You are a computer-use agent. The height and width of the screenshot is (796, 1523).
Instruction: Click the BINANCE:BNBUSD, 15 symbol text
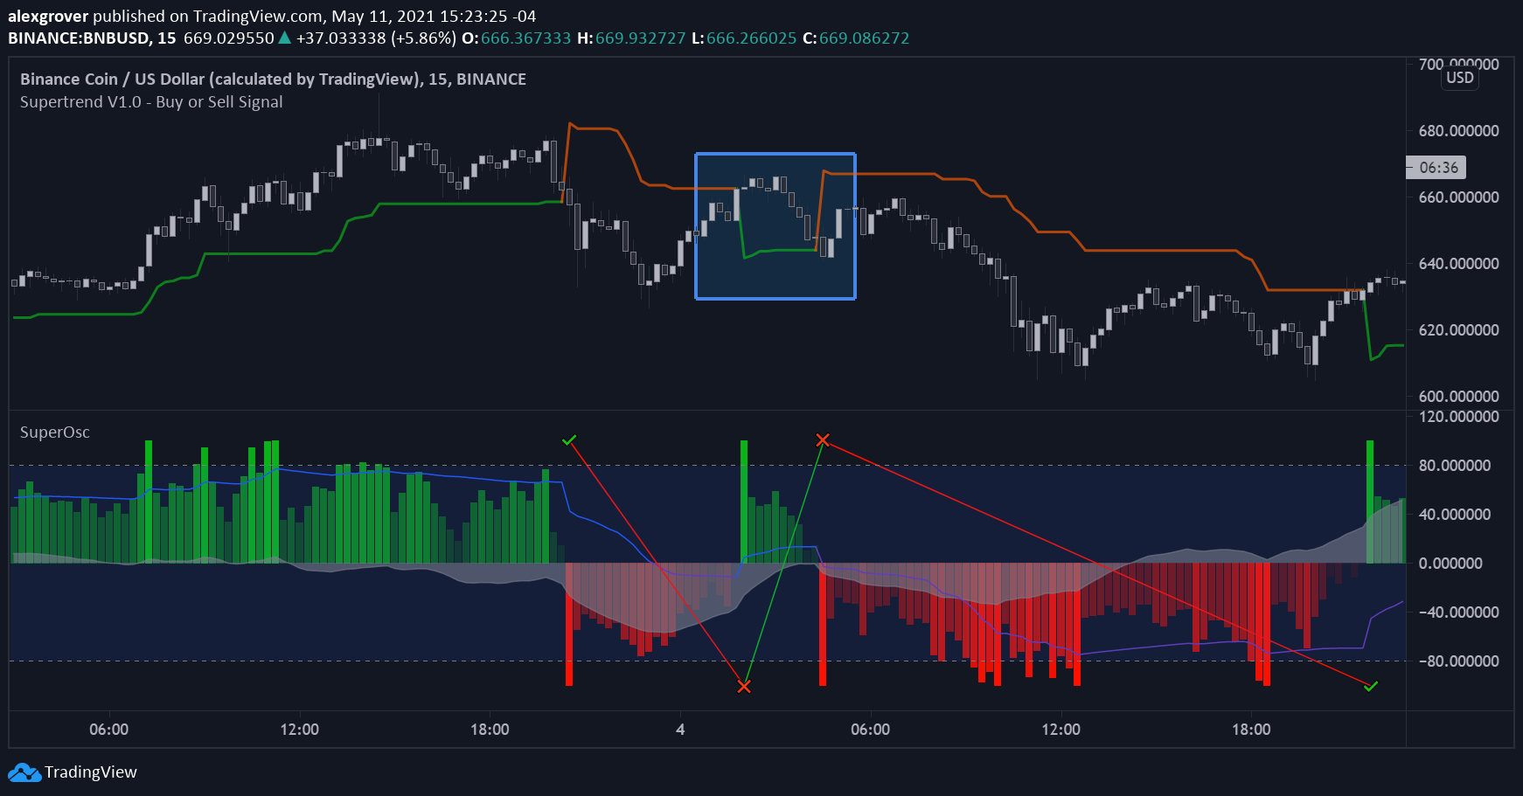92,38
